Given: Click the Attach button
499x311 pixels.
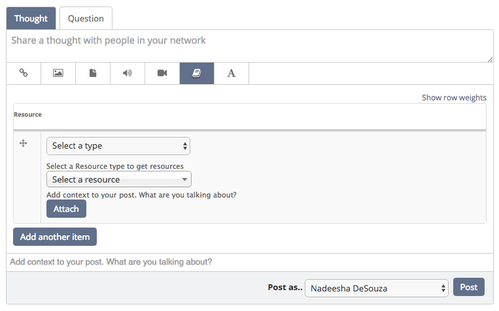Looking at the screenshot, I should [x=66, y=209].
